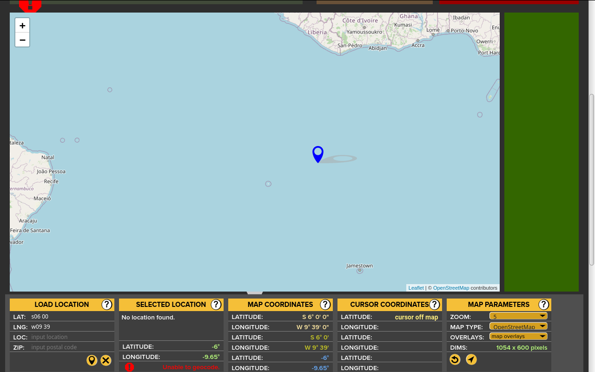Screen dimensions: 595x372
Task: Click the Yamoussoukro city label
Action: pyautogui.click(x=364, y=32)
